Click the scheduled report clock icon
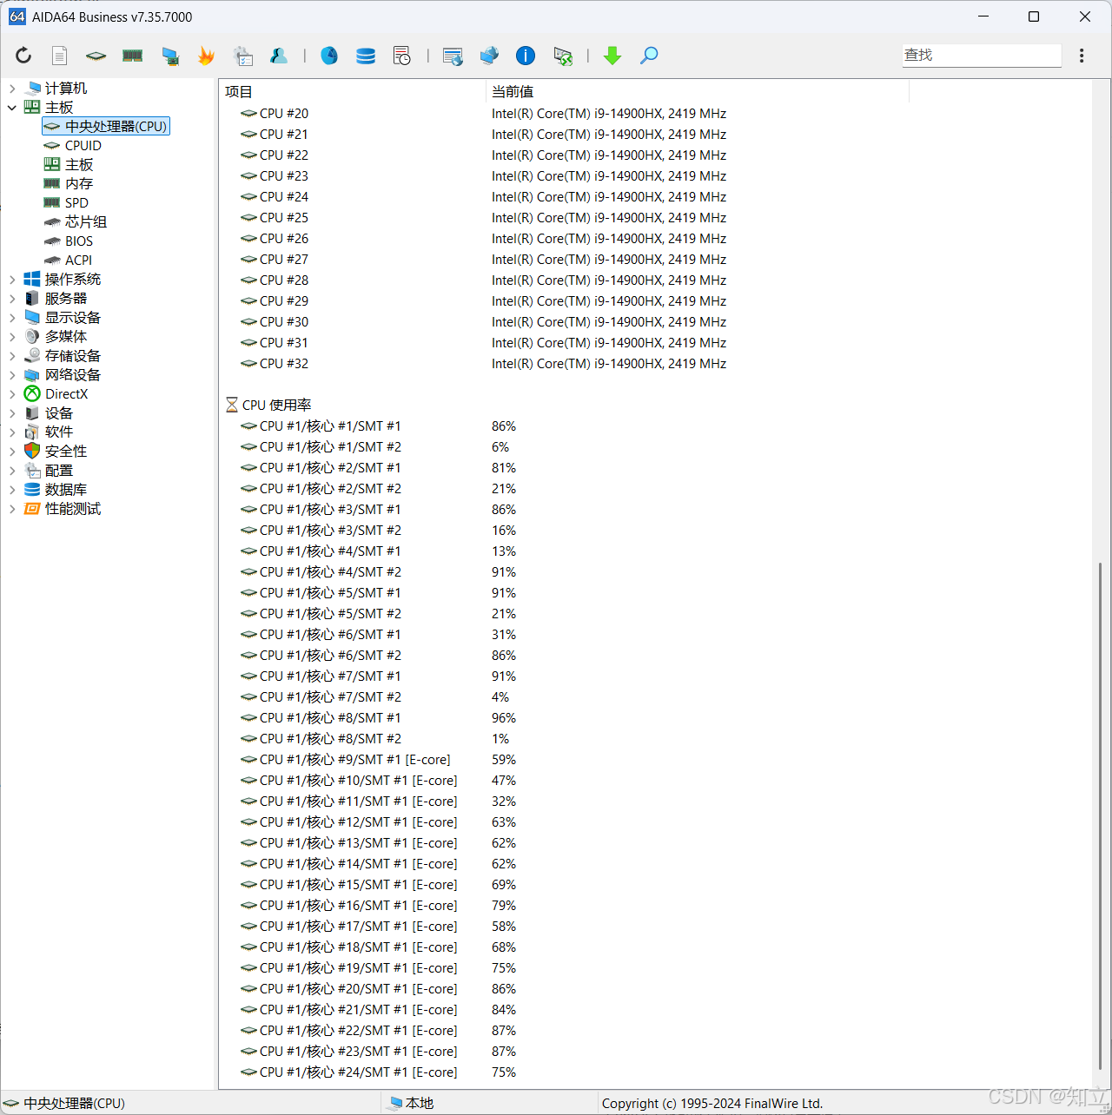 click(402, 56)
